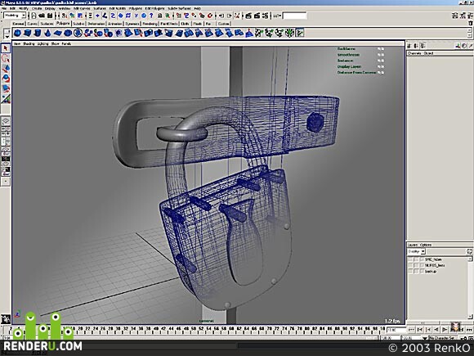This screenshot has height=356, width=474.
Task: Create a polygon cylinder from the shelf
Action: point(38,33)
